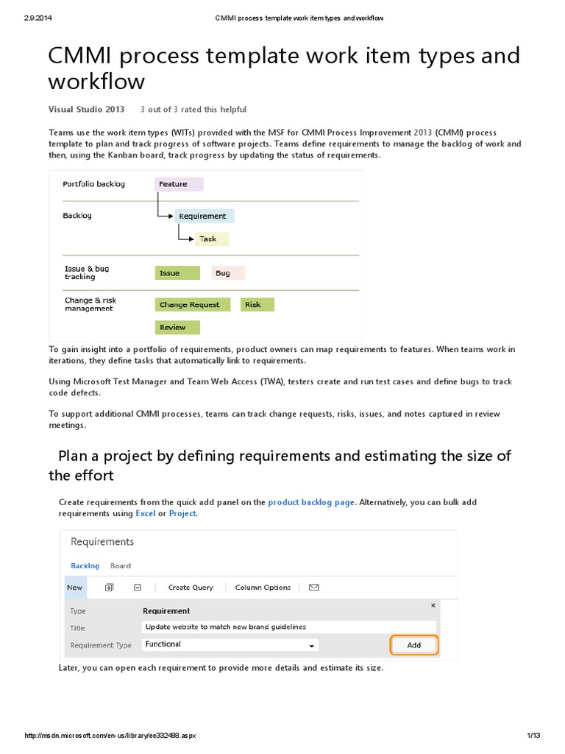Viewport: 565px width, 754px height.
Task: Switch to the Board tab
Action: coord(121,565)
